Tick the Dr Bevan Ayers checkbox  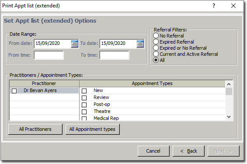[x=14, y=91]
